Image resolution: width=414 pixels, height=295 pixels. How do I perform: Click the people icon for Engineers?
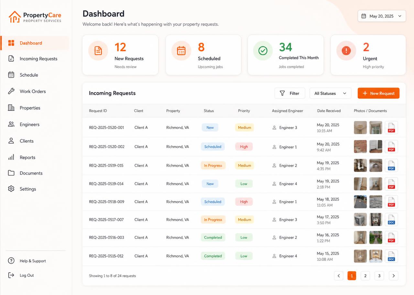[x=11, y=124]
